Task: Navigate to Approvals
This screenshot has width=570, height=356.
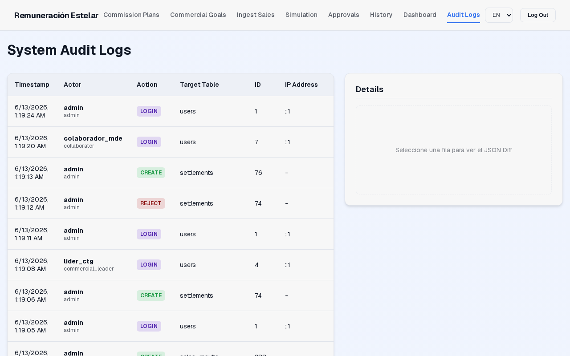Action: pyautogui.click(x=344, y=15)
